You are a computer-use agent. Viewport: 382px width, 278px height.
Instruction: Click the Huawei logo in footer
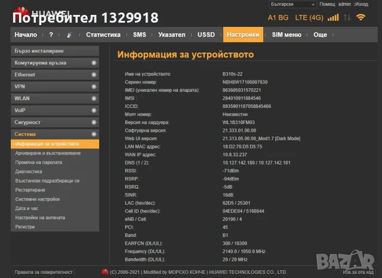pos(105,272)
